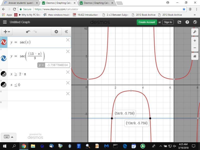Open the expression list settings gear

(56, 31)
